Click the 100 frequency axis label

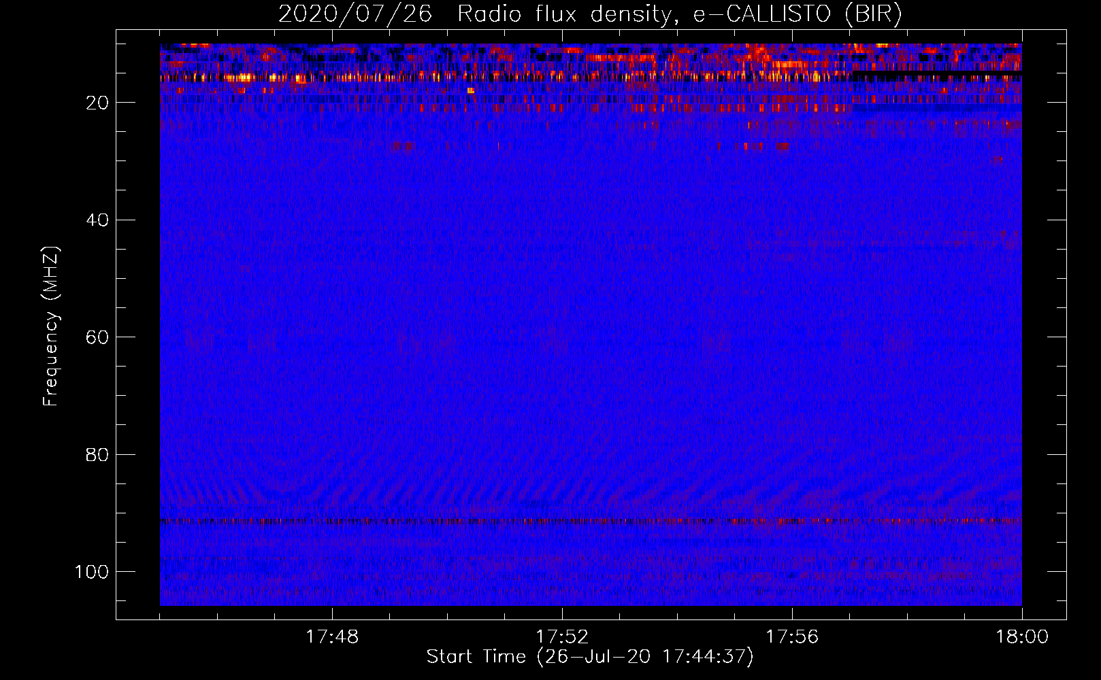click(92, 572)
